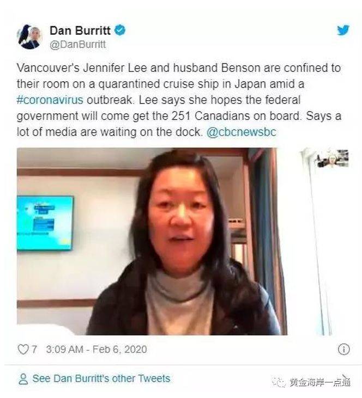The image size is (362, 398).
Task: Click the like count number 7
Action: (34, 349)
